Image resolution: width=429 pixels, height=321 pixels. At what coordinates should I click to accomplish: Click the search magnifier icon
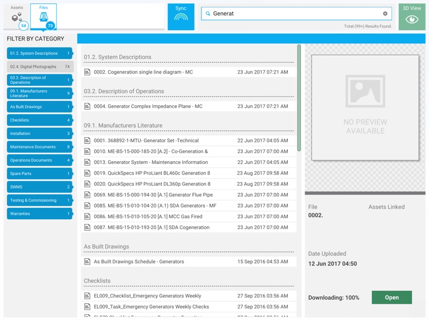pyautogui.click(x=208, y=13)
